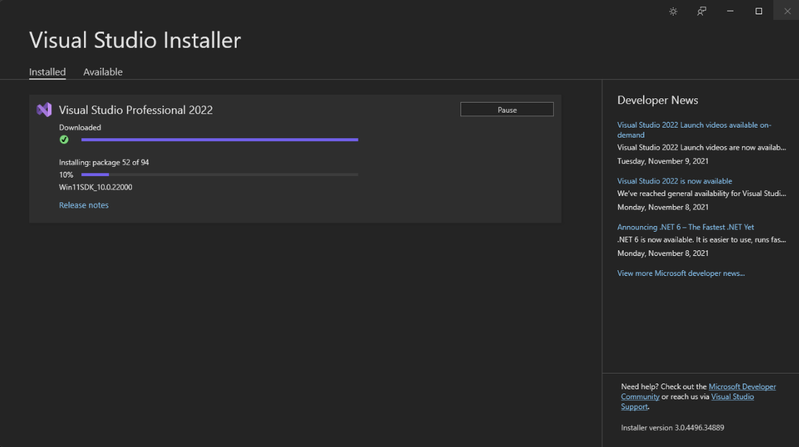Click Installer version 3.0.4496.34889 text
This screenshot has width=799, height=447.
click(x=673, y=428)
